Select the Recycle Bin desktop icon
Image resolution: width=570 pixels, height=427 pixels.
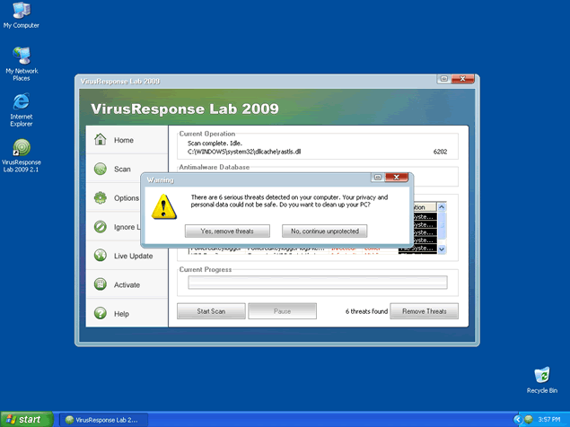[541, 375]
